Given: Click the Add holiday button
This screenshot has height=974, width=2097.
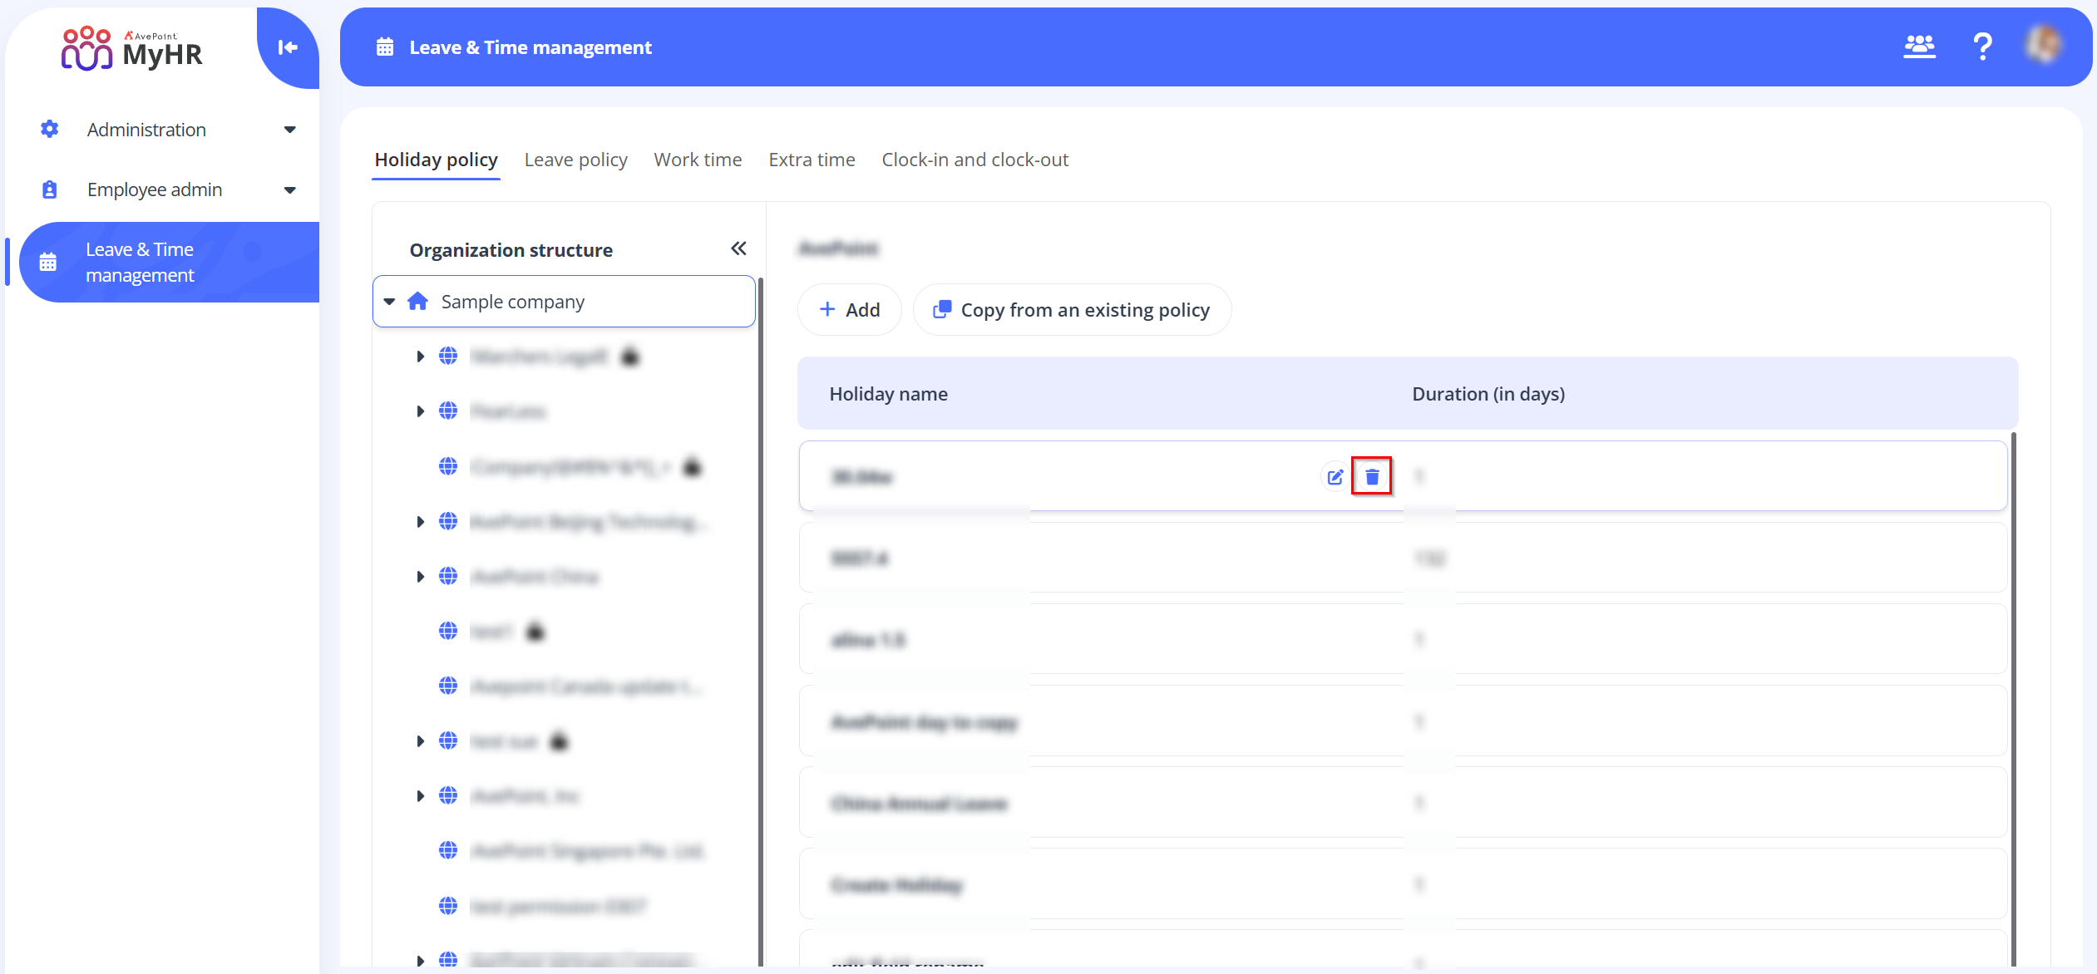Looking at the screenshot, I should (x=849, y=310).
